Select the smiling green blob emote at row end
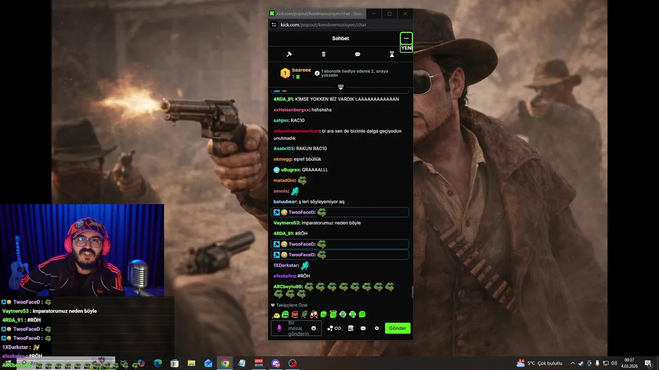Screen dimensions: 659x370 pyautogui.click(x=362, y=314)
